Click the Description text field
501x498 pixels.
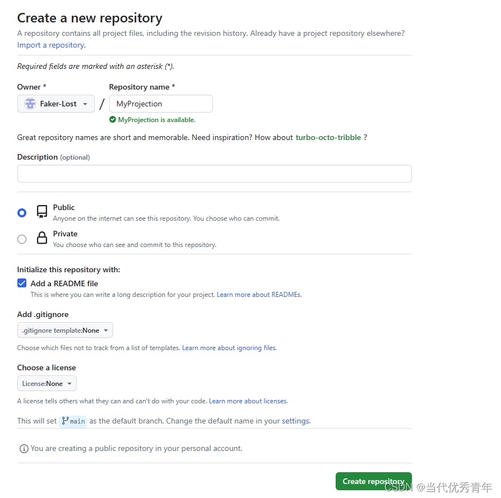(x=215, y=174)
